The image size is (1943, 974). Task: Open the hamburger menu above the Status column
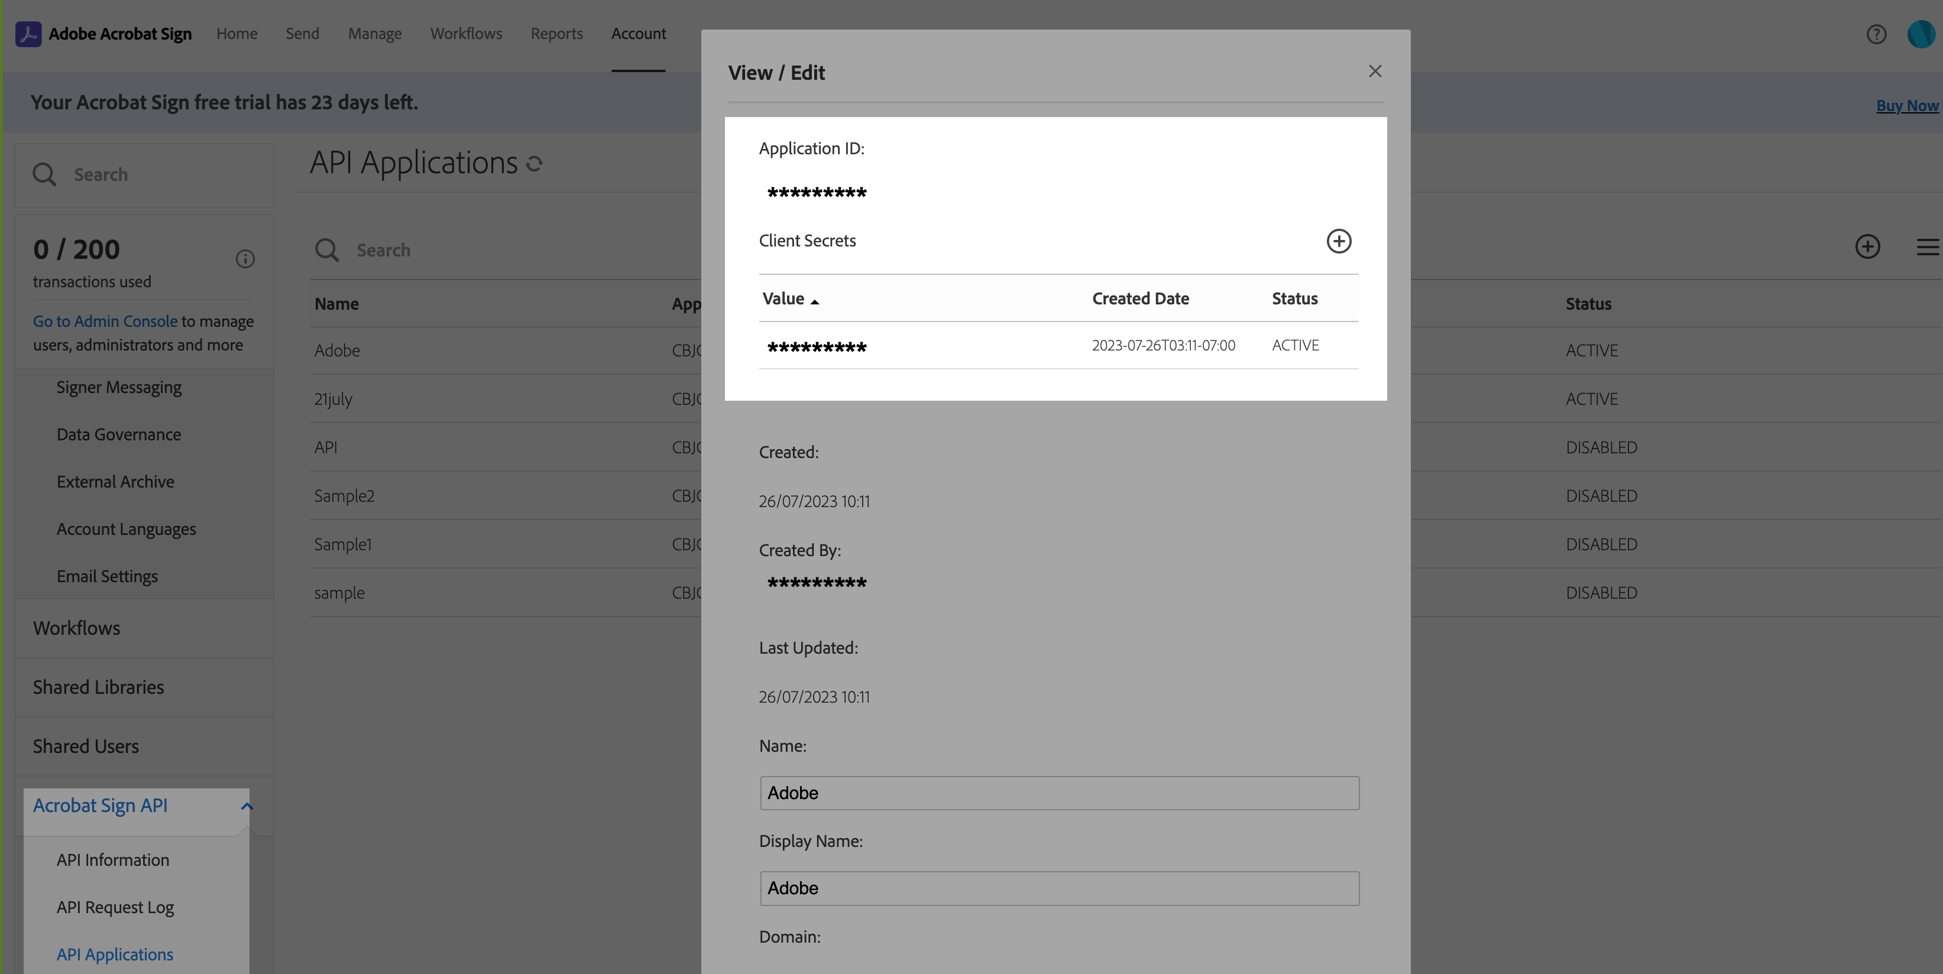pyautogui.click(x=1928, y=246)
